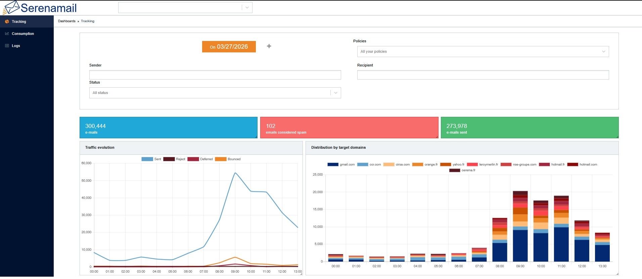Click the Logs list icon in sidebar
The height and width of the screenshot is (279, 642).
click(7, 46)
